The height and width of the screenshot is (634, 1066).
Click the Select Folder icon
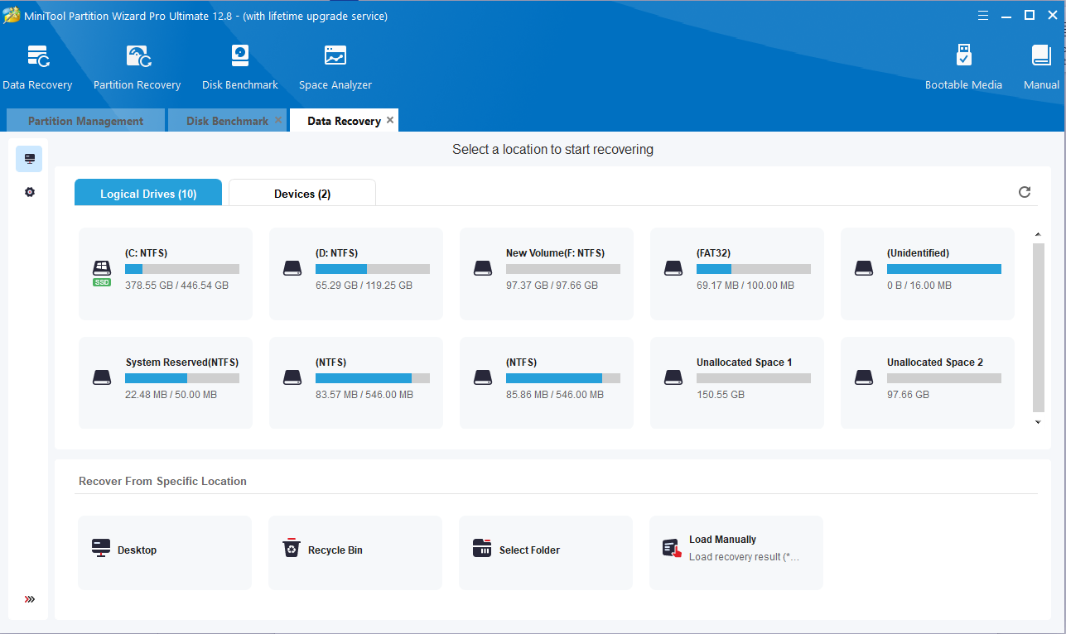click(x=482, y=549)
